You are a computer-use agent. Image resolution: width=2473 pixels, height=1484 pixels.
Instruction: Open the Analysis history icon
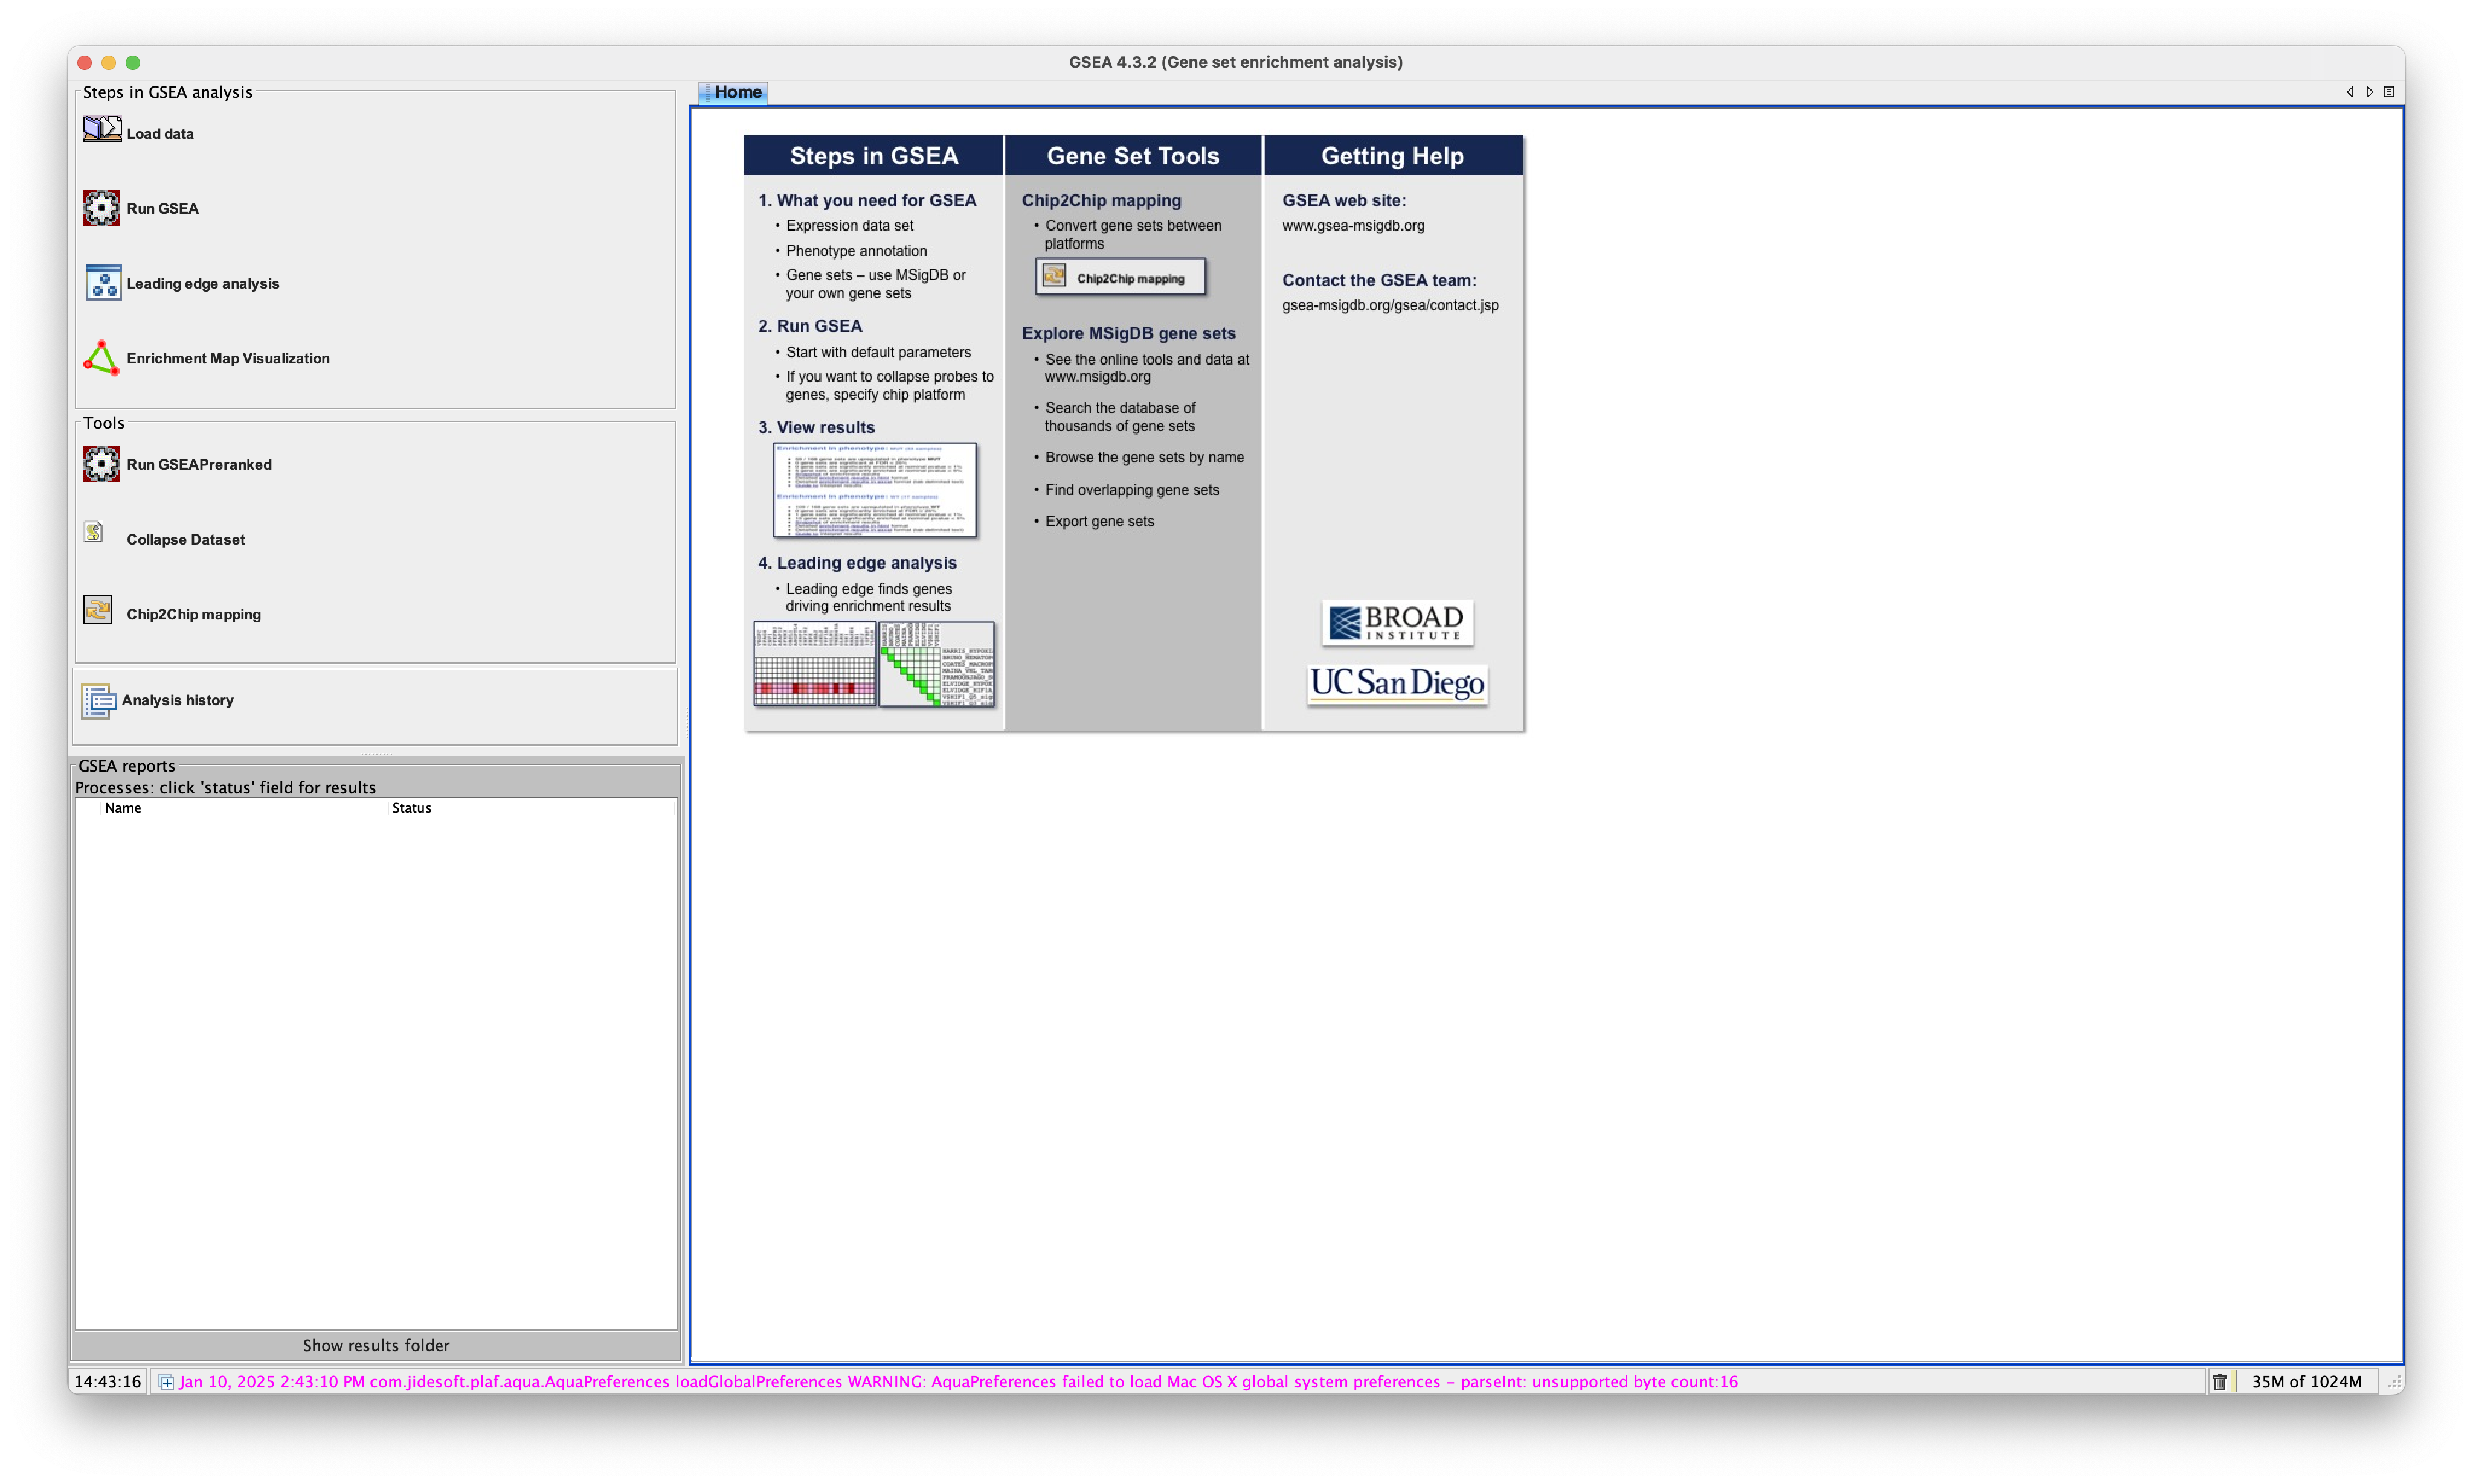[x=98, y=701]
